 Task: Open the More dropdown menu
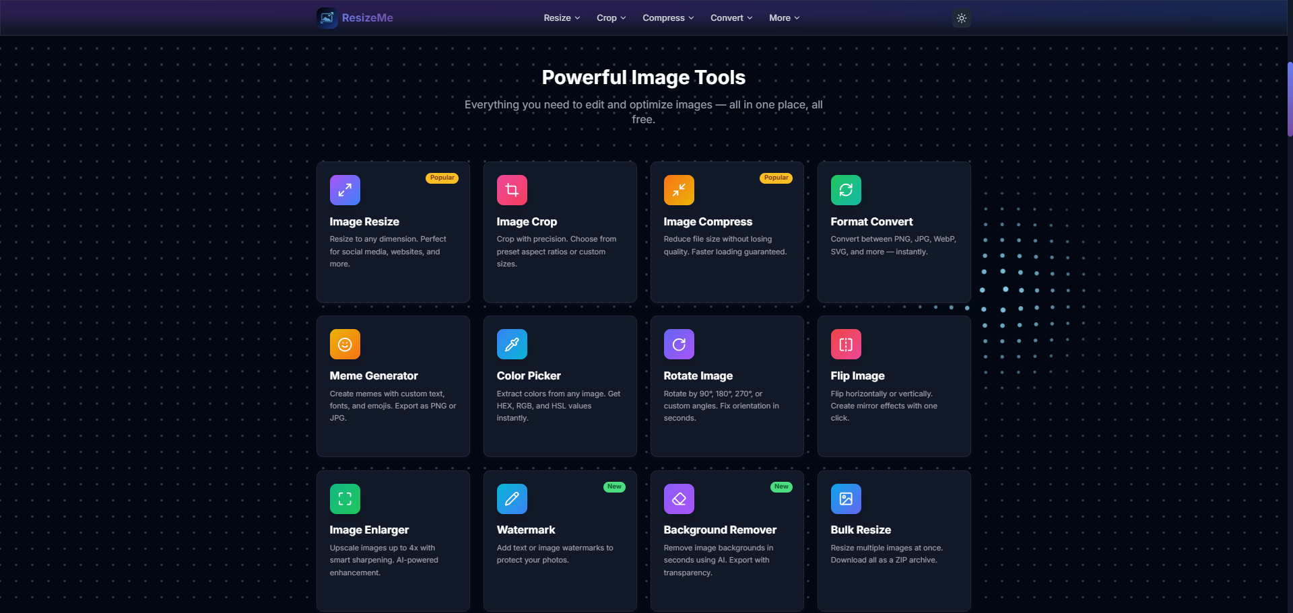point(784,18)
